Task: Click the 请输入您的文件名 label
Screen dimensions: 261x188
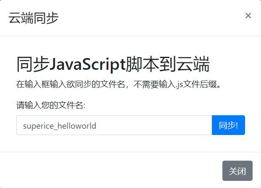Action: [50, 105]
